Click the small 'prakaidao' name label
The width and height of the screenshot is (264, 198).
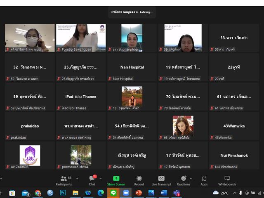(18, 137)
